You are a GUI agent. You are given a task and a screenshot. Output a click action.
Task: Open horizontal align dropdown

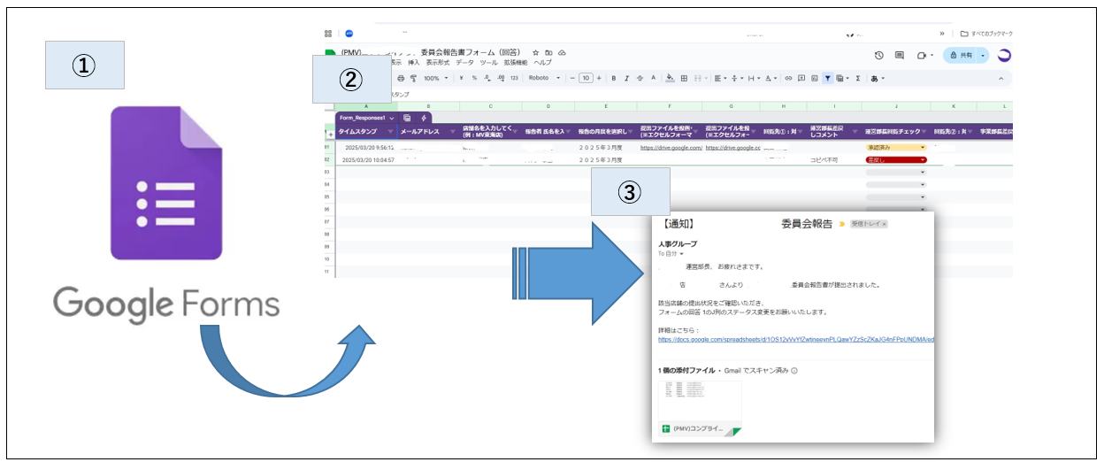coord(723,78)
